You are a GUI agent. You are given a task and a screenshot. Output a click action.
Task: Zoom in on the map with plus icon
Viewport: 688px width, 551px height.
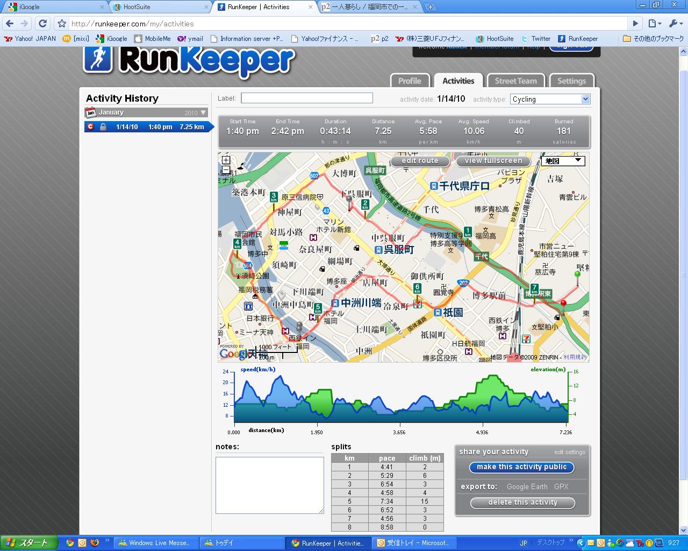pos(226,160)
